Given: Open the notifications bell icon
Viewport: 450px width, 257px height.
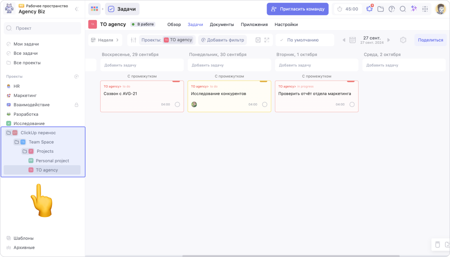Looking at the screenshot, I should (369, 9).
